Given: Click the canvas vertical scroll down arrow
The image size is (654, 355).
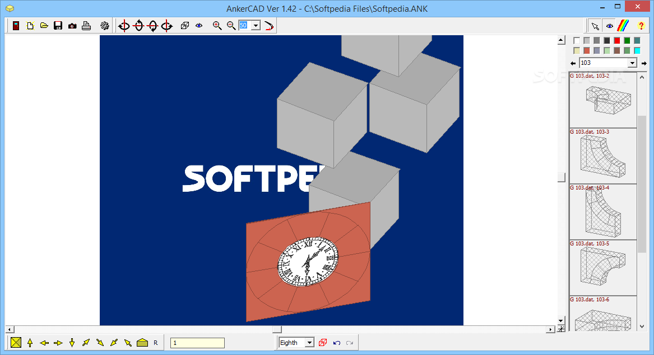Looking at the screenshot, I should click(x=561, y=321).
